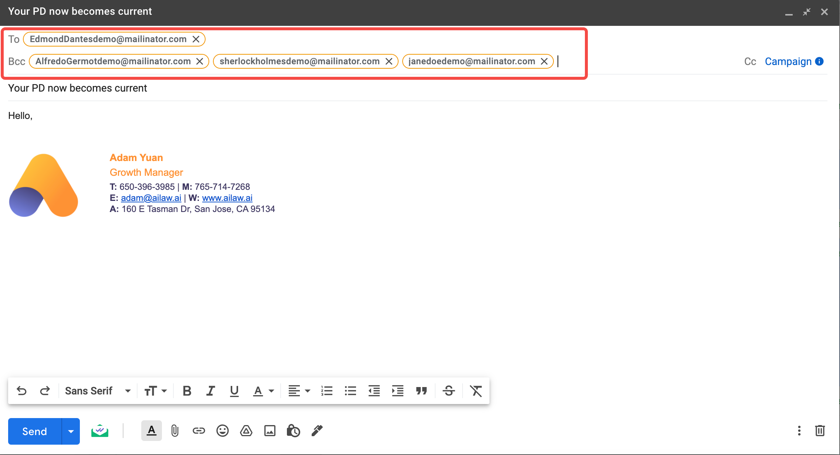The width and height of the screenshot is (840, 455).
Task: Click the Send button
Action: (x=35, y=431)
